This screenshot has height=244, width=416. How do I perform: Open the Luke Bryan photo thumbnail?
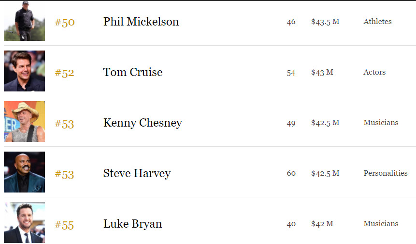[x=25, y=223]
